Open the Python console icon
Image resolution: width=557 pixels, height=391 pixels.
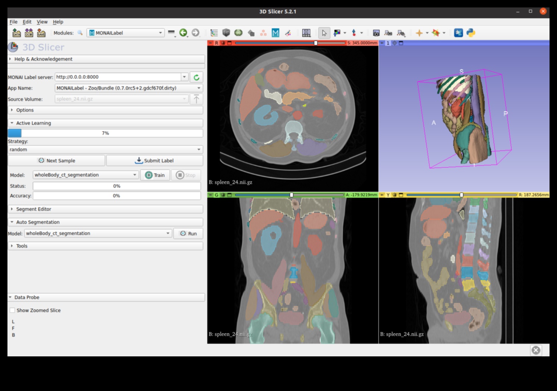click(471, 33)
